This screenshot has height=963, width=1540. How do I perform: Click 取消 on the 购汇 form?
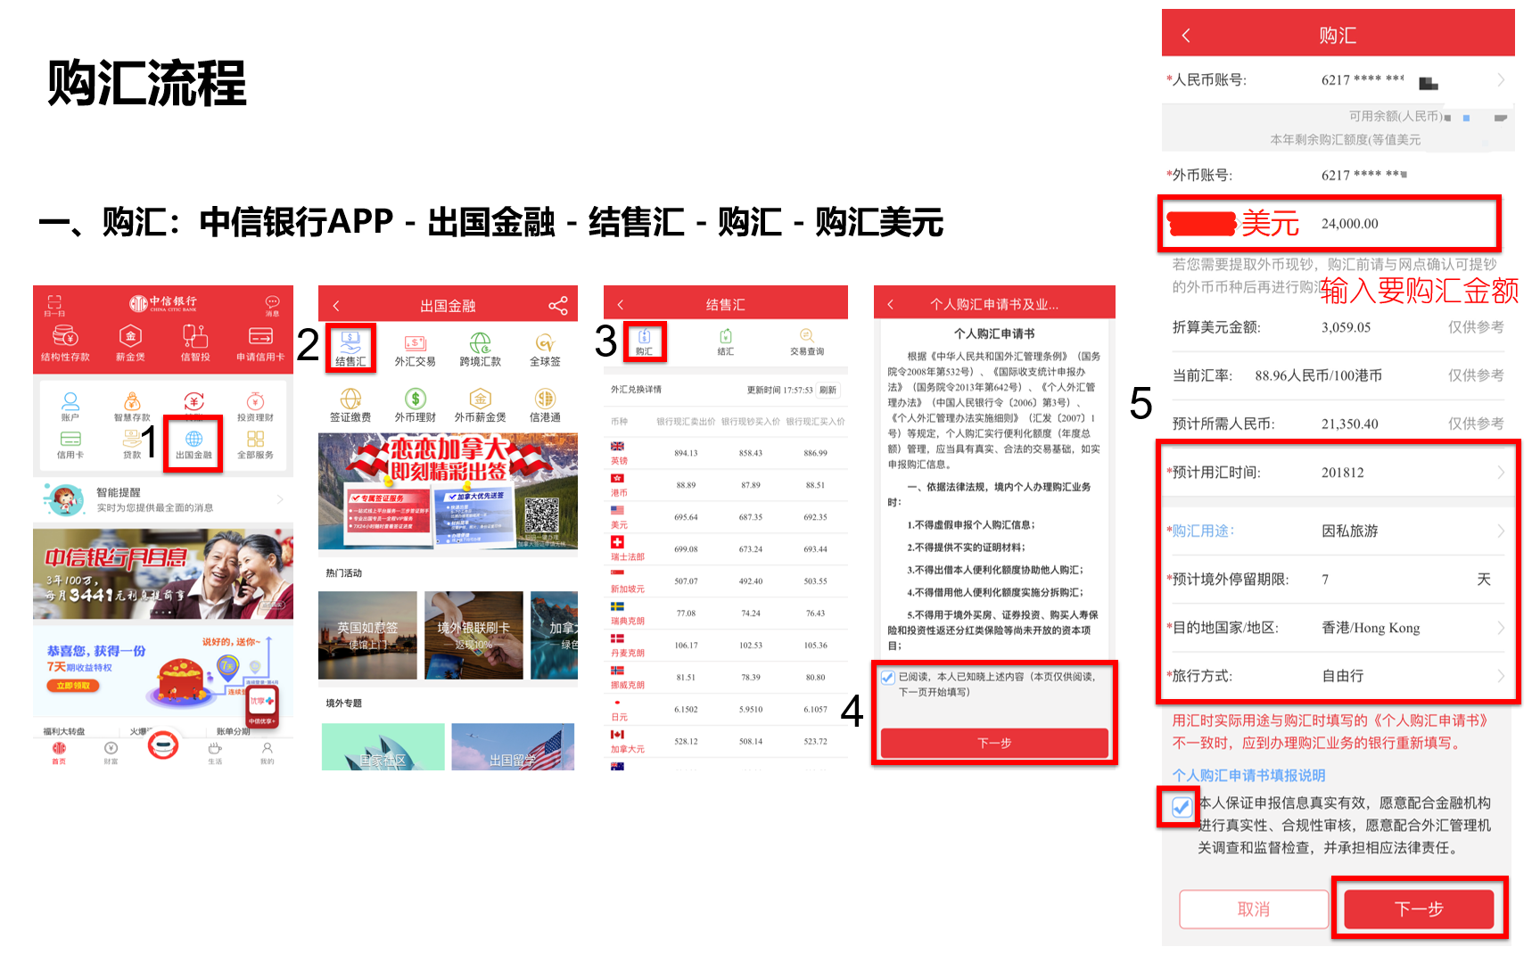click(x=1254, y=909)
